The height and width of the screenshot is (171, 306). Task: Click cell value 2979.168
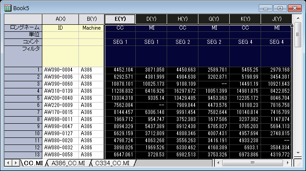point(276,70)
